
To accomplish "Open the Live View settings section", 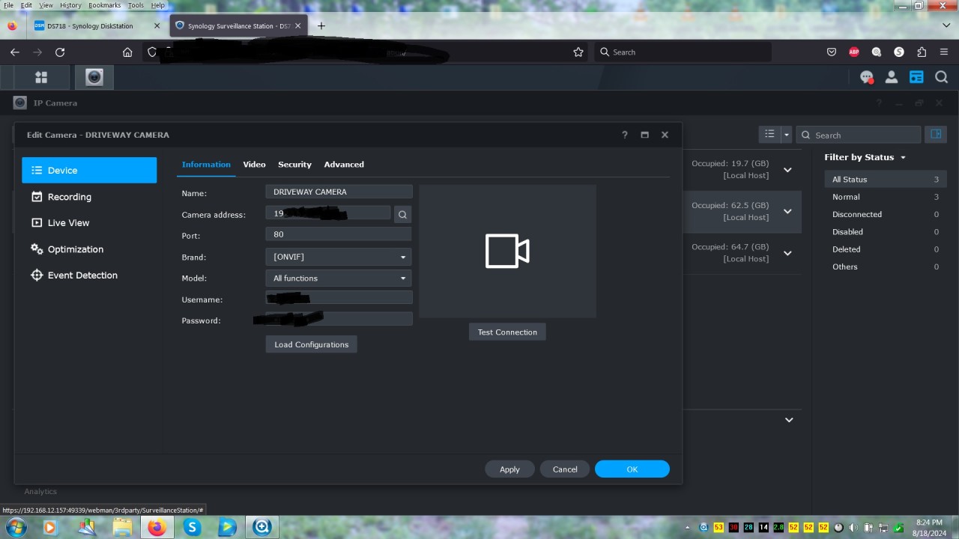I will [x=89, y=223].
